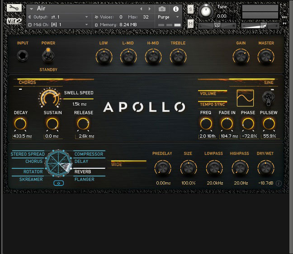Select the Sine tab
The width and height of the screenshot is (293, 254).
[269, 83]
